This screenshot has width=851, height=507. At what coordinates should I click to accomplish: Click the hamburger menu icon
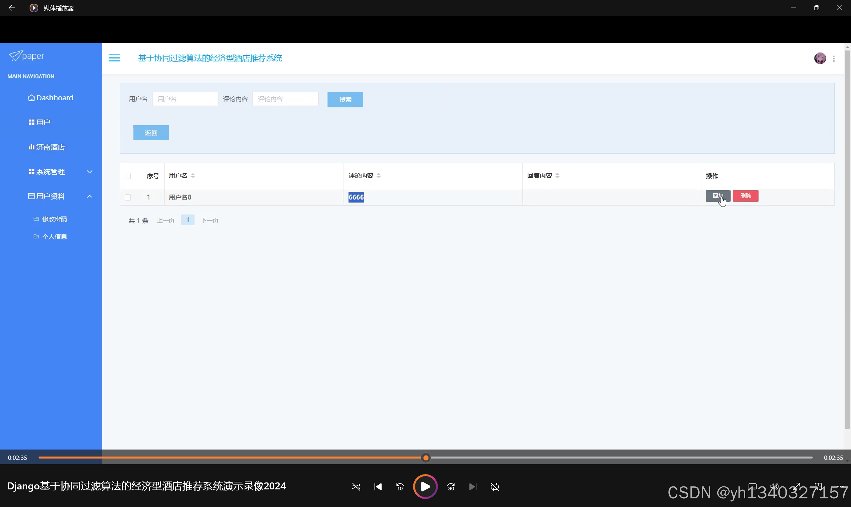114,58
